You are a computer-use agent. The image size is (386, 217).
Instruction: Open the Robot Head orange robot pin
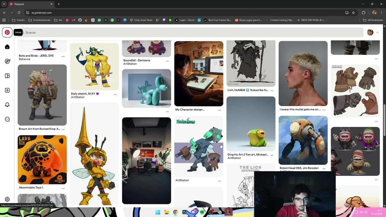click(x=303, y=140)
